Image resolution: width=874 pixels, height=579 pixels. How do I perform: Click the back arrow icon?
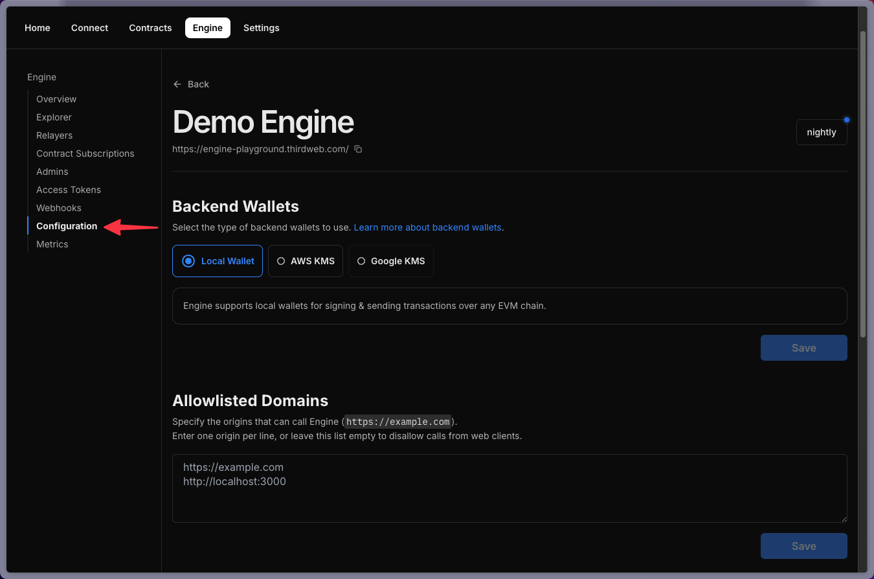[177, 84]
